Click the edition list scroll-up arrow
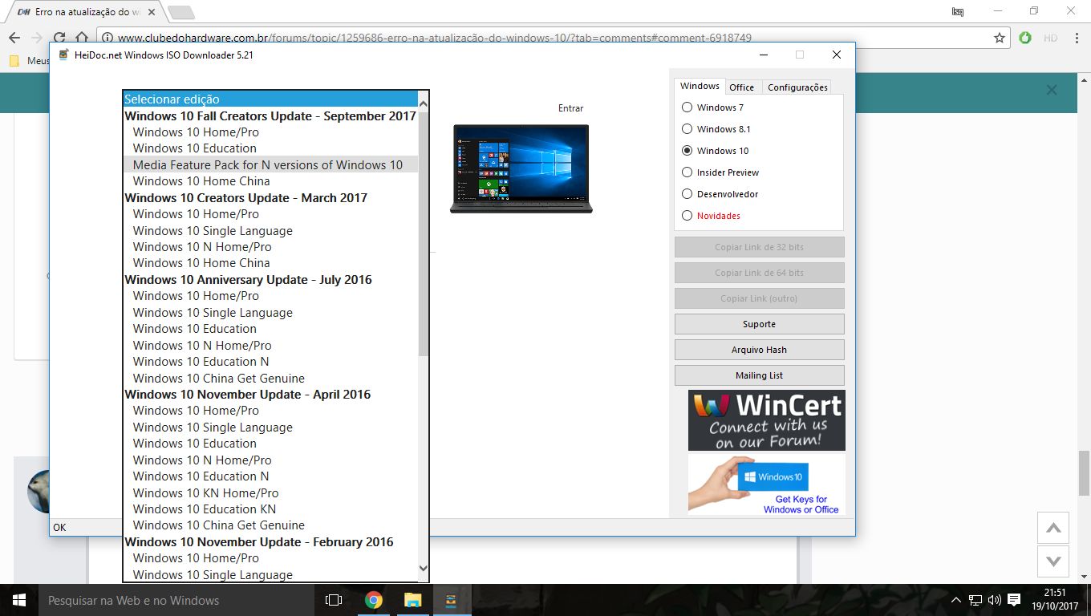This screenshot has height=616, width=1091. [x=424, y=103]
